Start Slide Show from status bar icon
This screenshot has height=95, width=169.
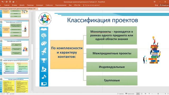149,94
